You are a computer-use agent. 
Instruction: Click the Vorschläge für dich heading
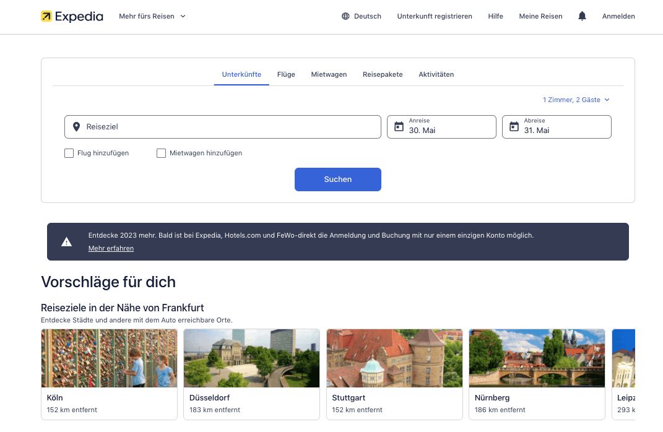coord(108,282)
